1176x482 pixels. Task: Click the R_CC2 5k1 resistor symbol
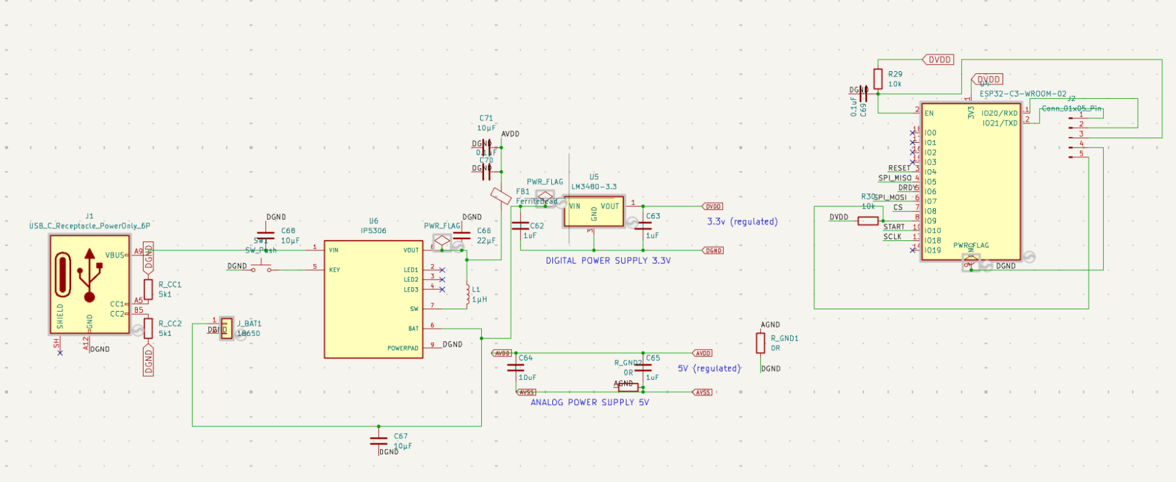point(148,328)
